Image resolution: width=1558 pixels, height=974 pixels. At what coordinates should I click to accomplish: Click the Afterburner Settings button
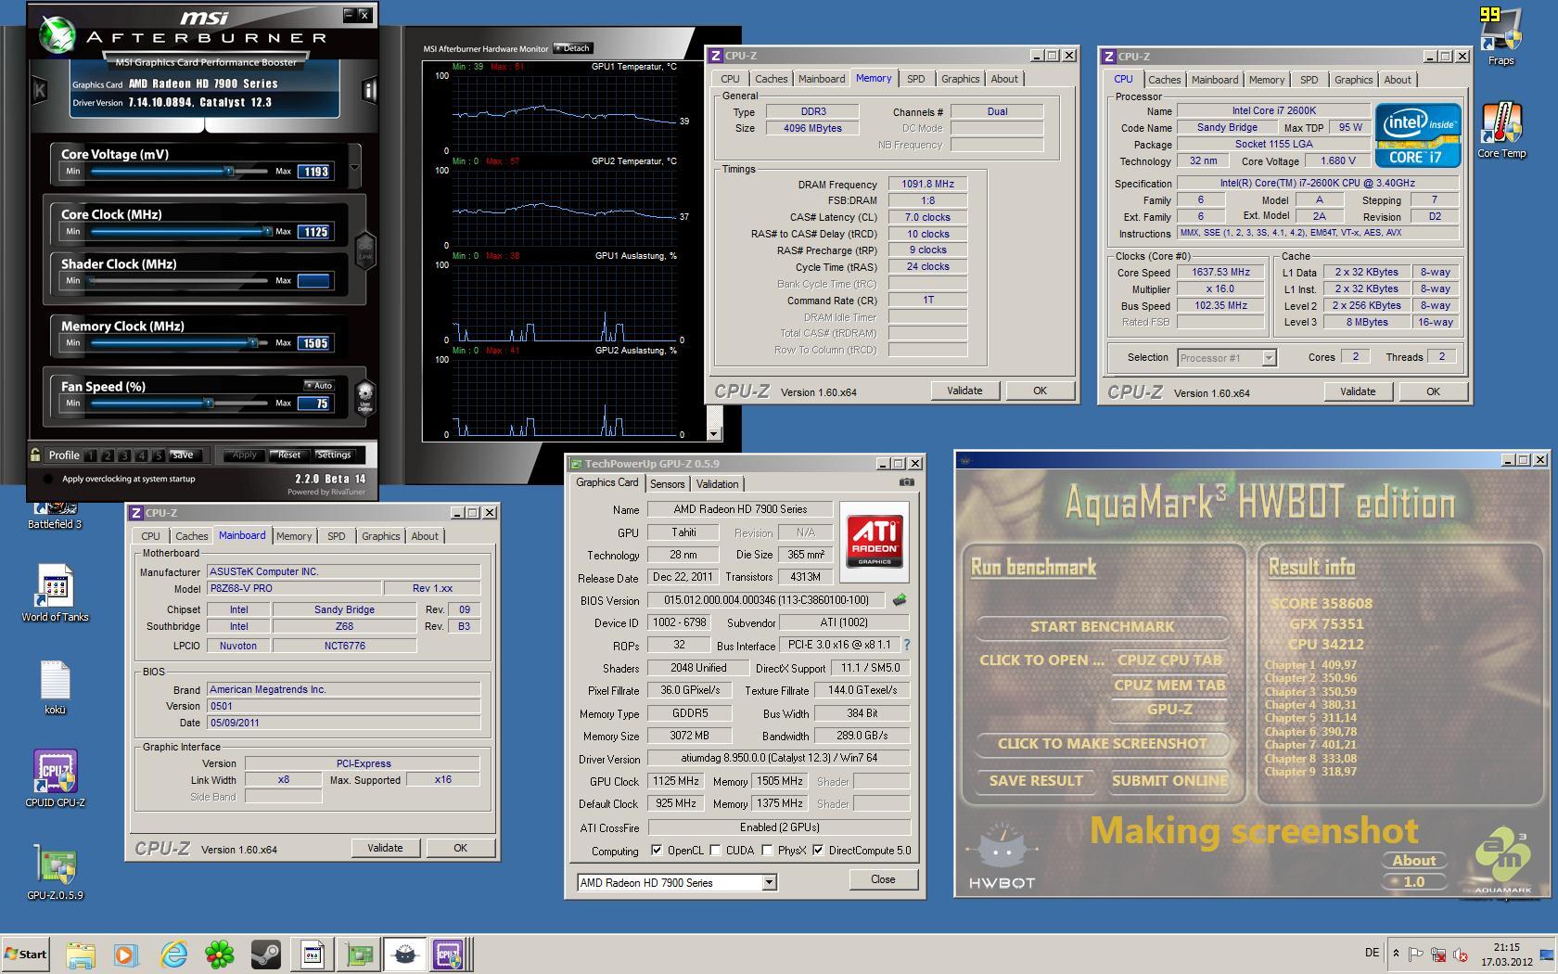click(334, 455)
